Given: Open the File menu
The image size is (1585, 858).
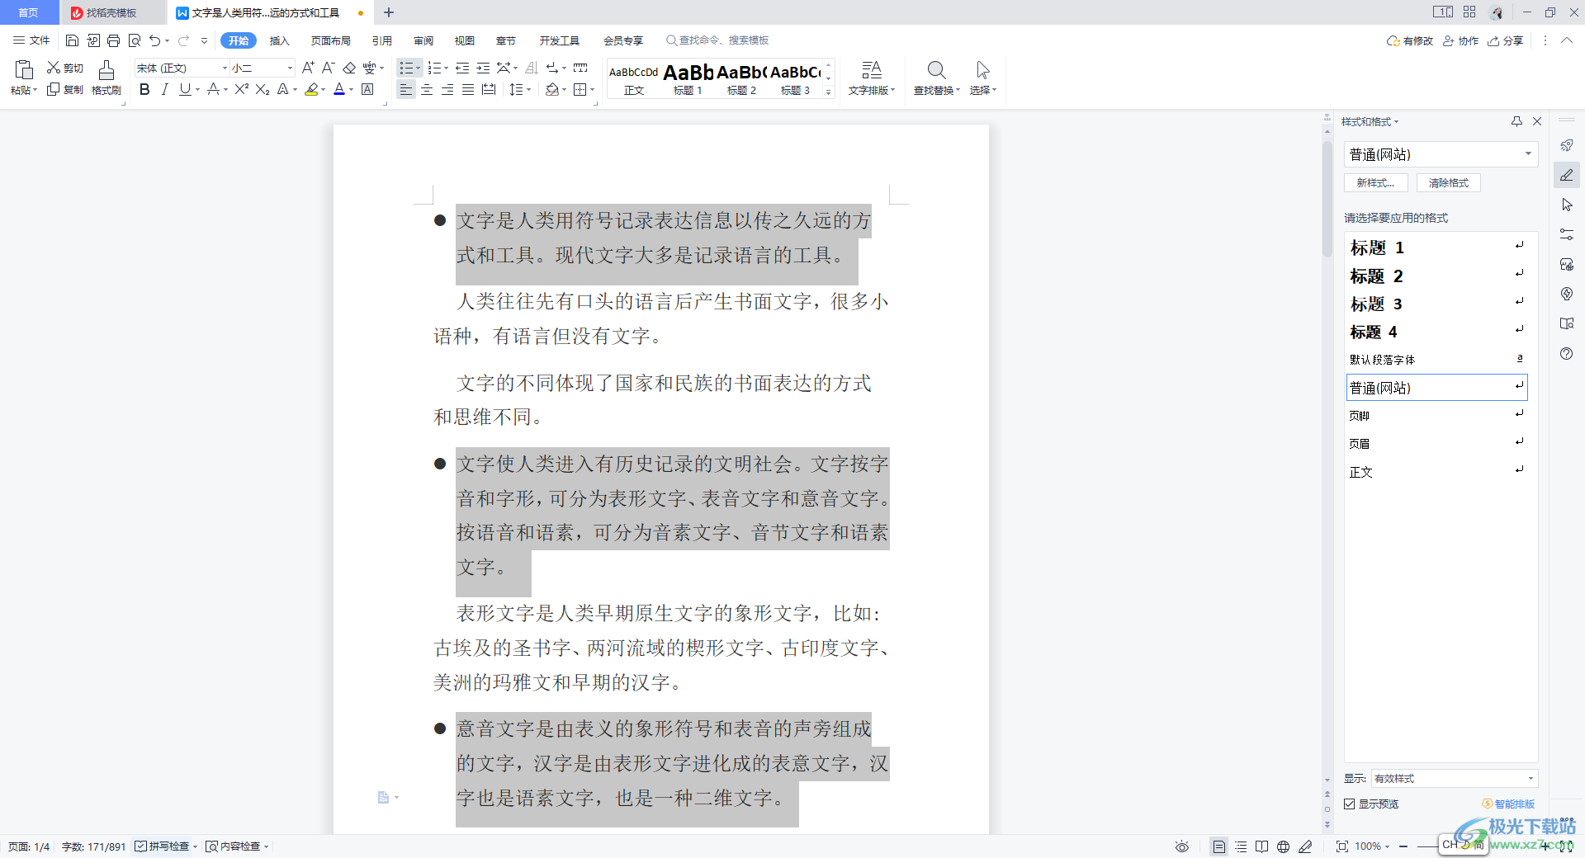Looking at the screenshot, I should pos(31,40).
